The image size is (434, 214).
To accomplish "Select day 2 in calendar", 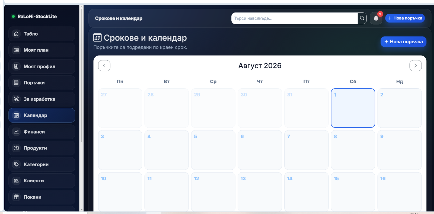I will click(400, 108).
